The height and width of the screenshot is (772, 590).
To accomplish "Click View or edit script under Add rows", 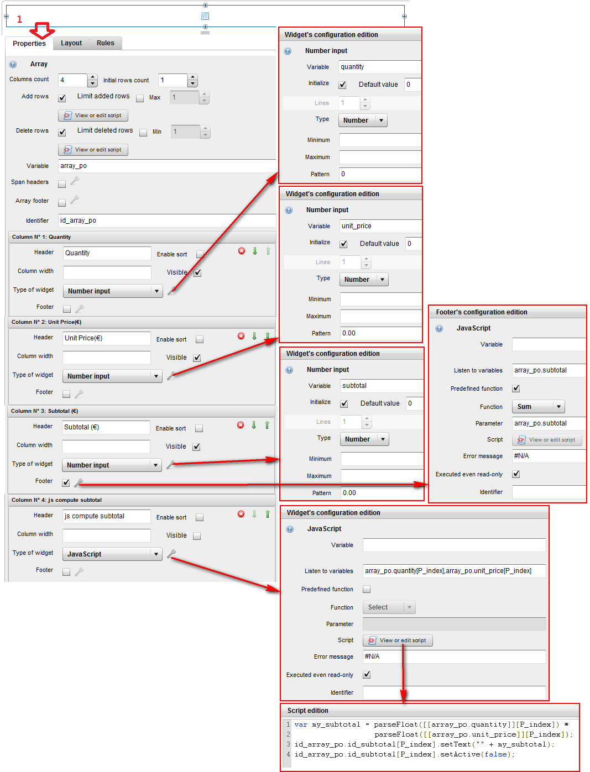I will 93,115.
